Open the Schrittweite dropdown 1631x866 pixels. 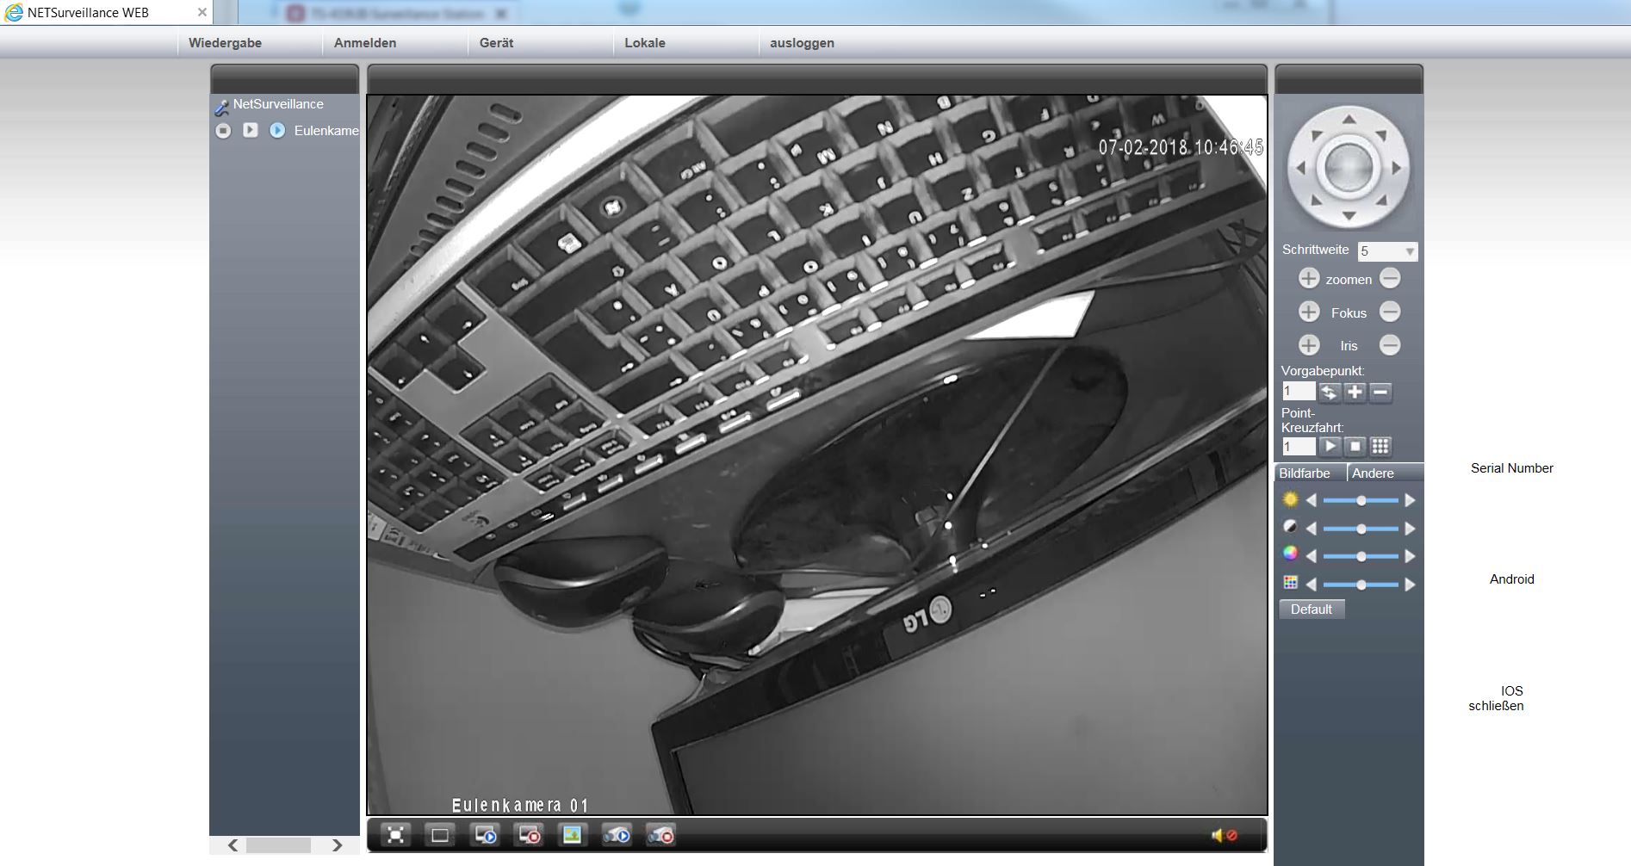(1409, 251)
